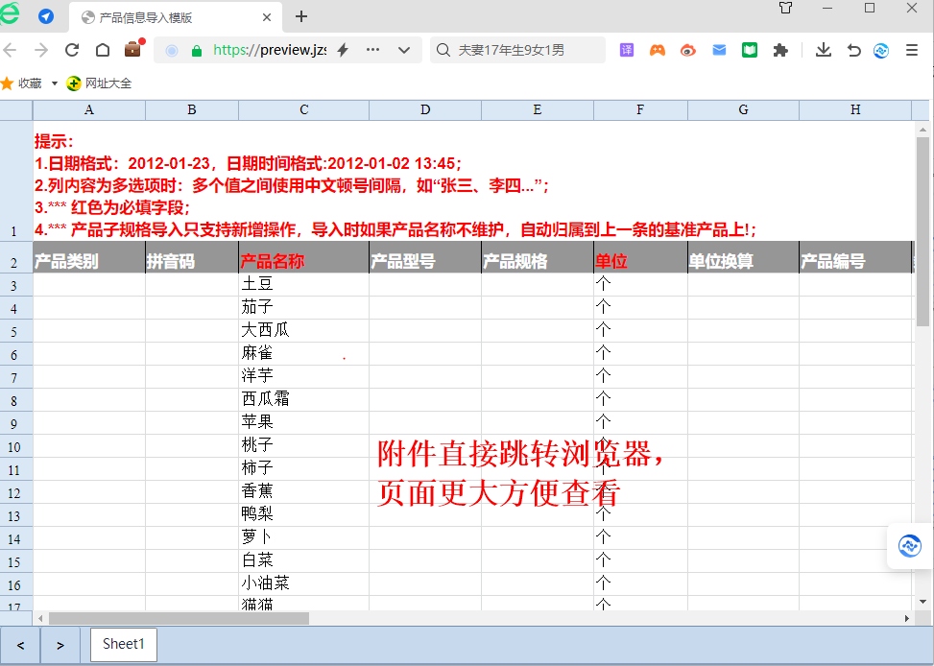Reload the current page
The image size is (934, 666).
[72, 50]
